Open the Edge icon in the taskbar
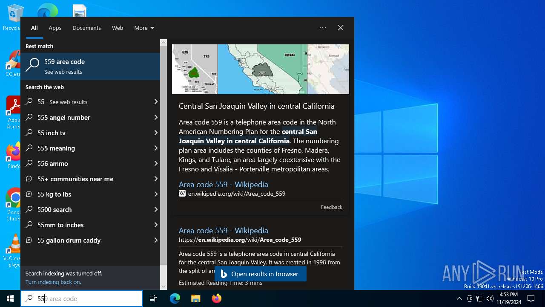The width and height of the screenshot is (545, 307). [175, 298]
